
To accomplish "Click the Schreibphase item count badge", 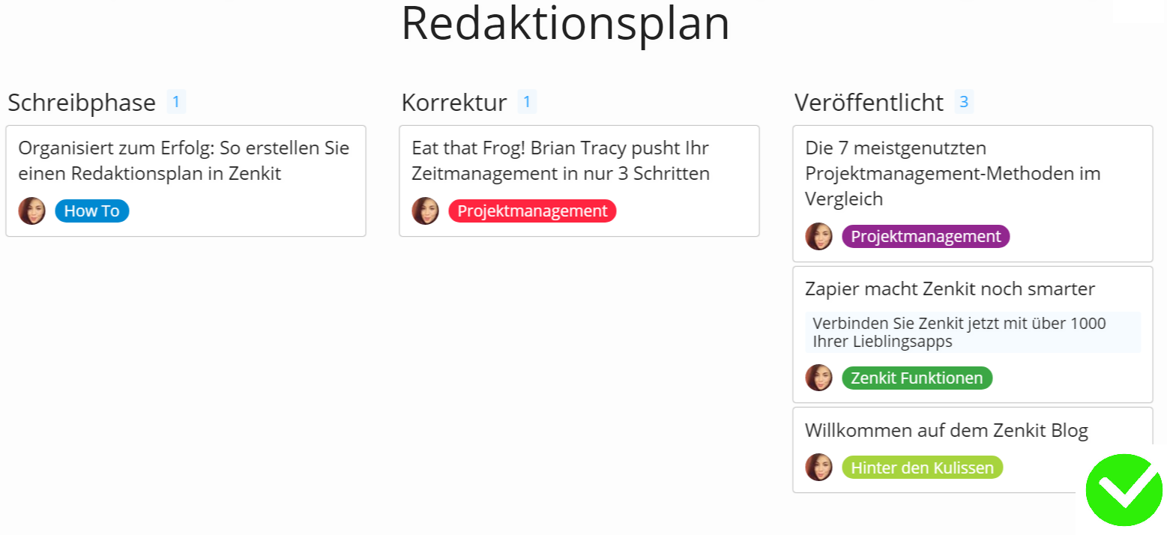I will (176, 102).
